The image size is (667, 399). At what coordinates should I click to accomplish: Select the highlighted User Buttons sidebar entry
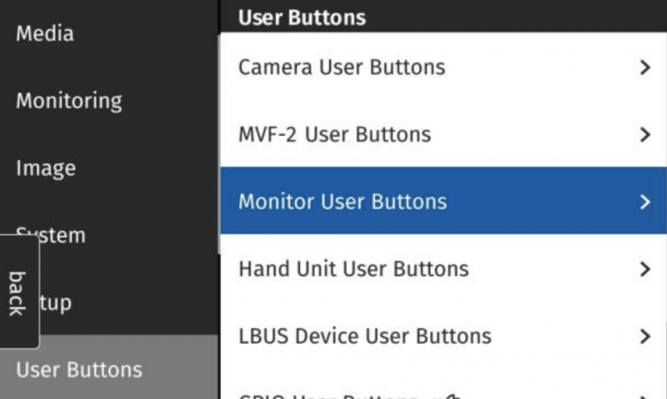[79, 369]
